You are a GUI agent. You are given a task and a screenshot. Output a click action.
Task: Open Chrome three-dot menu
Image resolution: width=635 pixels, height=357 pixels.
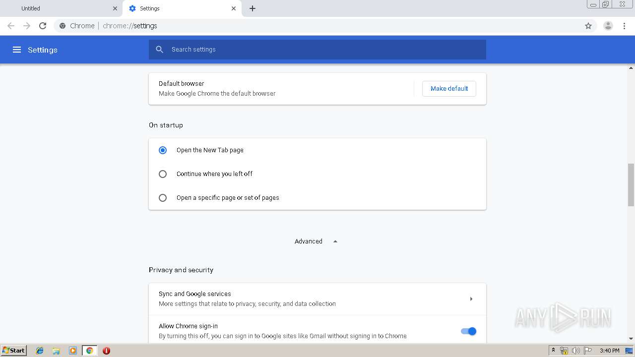(624, 26)
